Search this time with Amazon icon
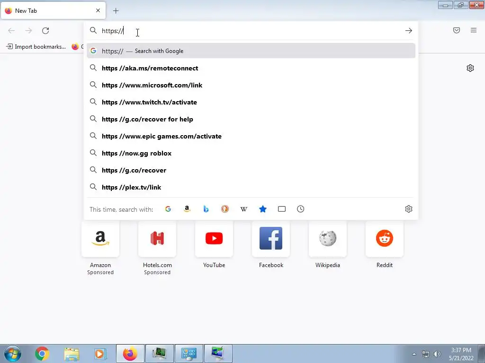This screenshot has width=485, height=363. tap(187, 209)
